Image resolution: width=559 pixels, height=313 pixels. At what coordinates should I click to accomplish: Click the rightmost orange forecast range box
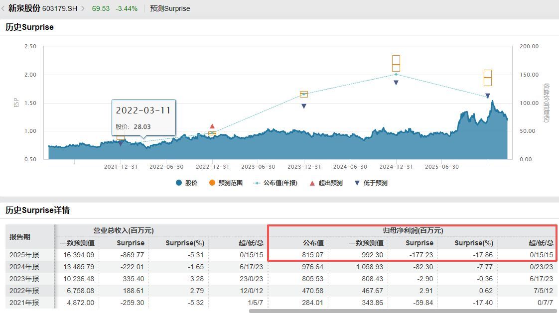coord(488,78)
